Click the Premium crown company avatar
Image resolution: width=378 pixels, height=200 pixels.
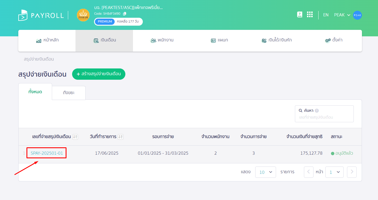tap(83, 15)
